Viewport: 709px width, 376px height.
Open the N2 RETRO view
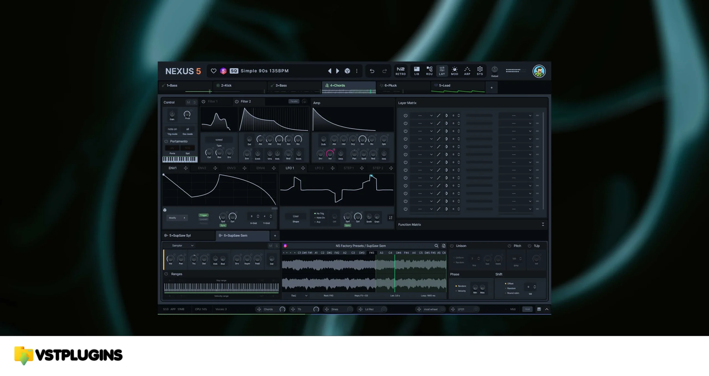[x=400, y=71]
